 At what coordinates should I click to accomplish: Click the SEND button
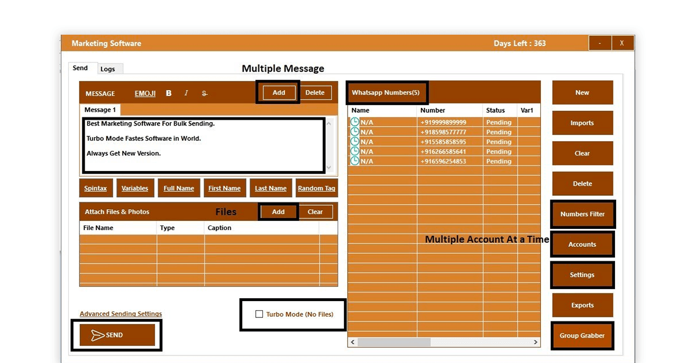(x=117, y=335)
